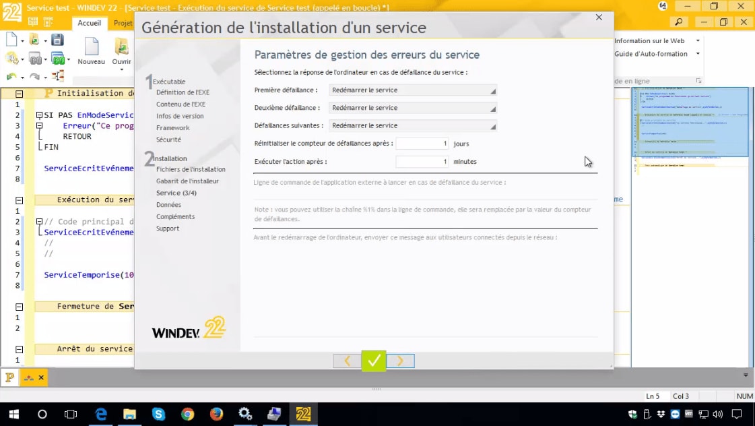755x426 pixels.
Task: Expand the Information sur le Web menu
Action: tap(698, 41)
